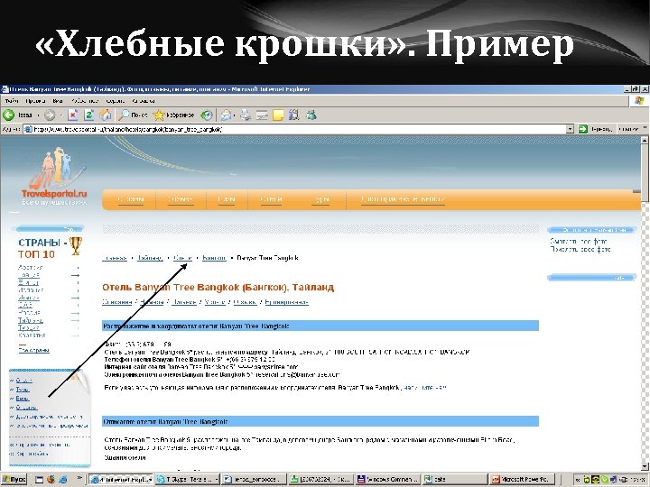Click the green Back arrow button
This screenshot has width=650, height=487.
pos(8,115)
